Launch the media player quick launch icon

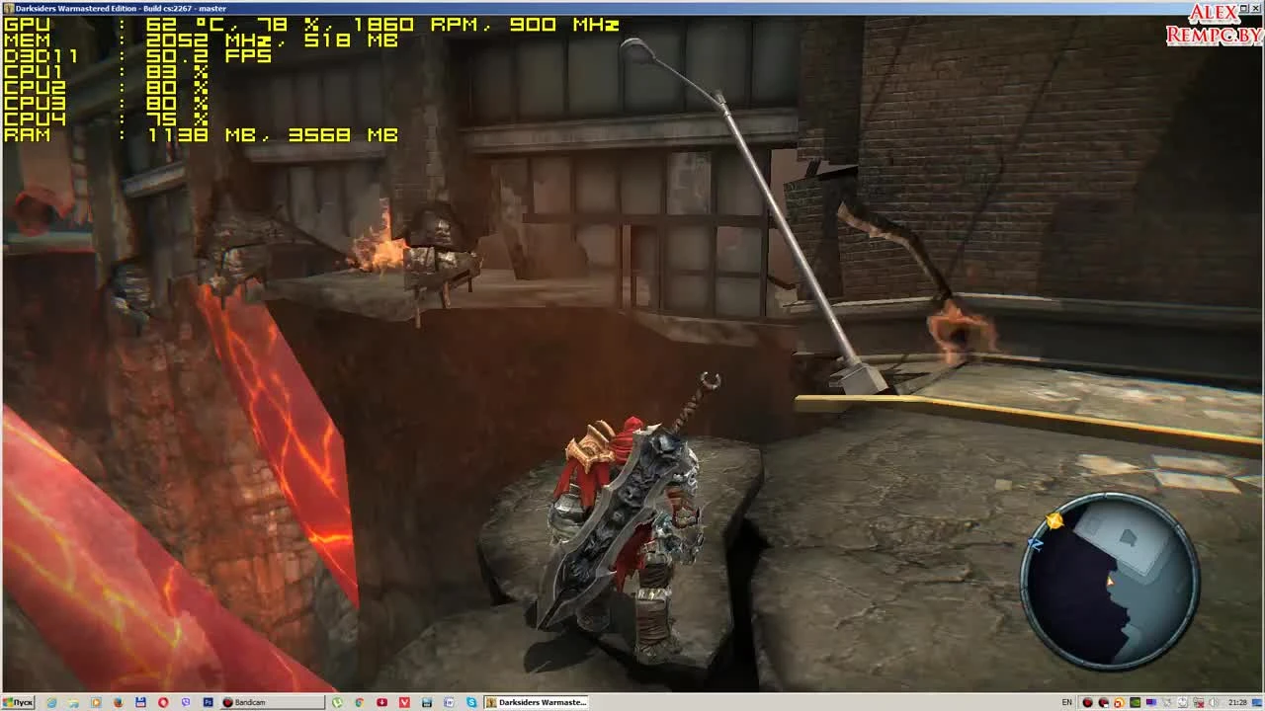click(96, 702)
